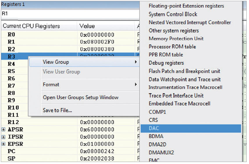Select Embedded Trace Macrocell group
This screenshot has width=249, height=164.
tap(179, 104)
